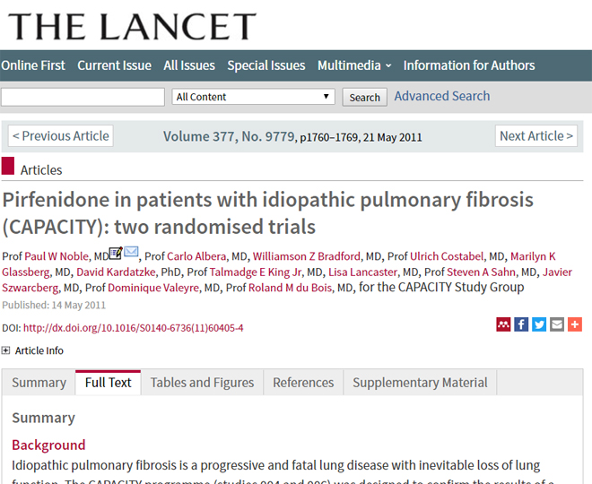Screen dimensions: 592x484
Task: Open the article DOI link
Action: click(x=134, y=328)
